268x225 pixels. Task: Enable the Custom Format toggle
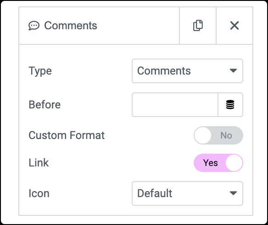point(218,135)
